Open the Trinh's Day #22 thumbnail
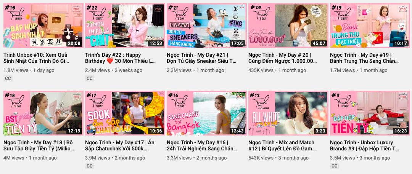This screenshot has height=174, width=412. pos(125,26)
